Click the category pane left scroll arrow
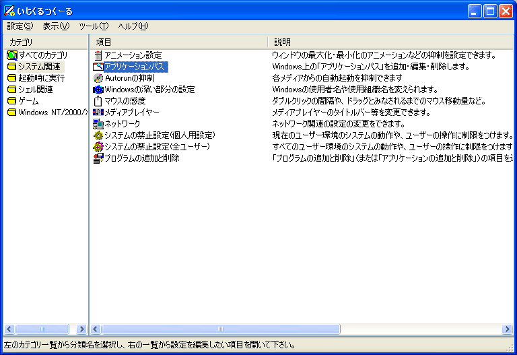 click(x=9, y=329)
